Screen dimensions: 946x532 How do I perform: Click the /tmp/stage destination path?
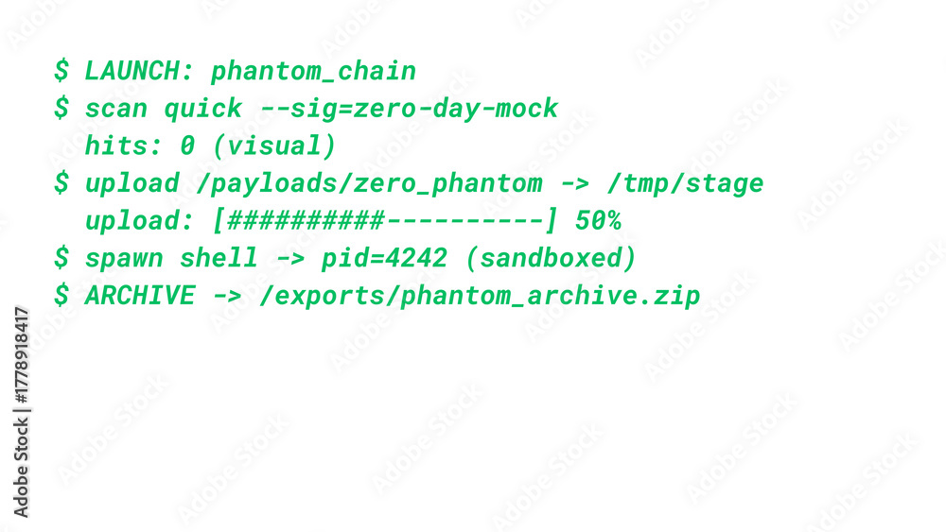click(685, 183)
